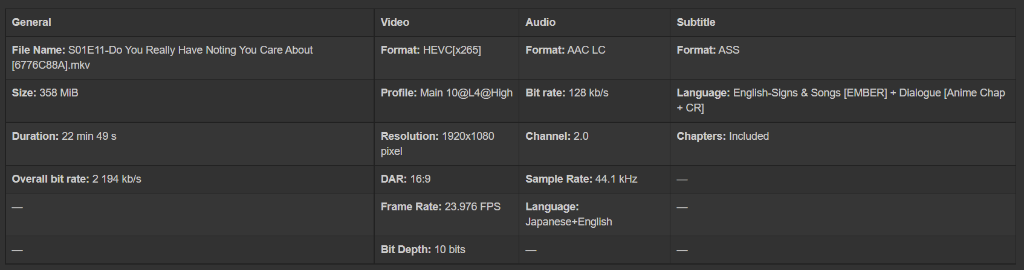Click the audio Format AAC LC cell
This screenshot has height=270, width=1024.
tap(565, 50)
